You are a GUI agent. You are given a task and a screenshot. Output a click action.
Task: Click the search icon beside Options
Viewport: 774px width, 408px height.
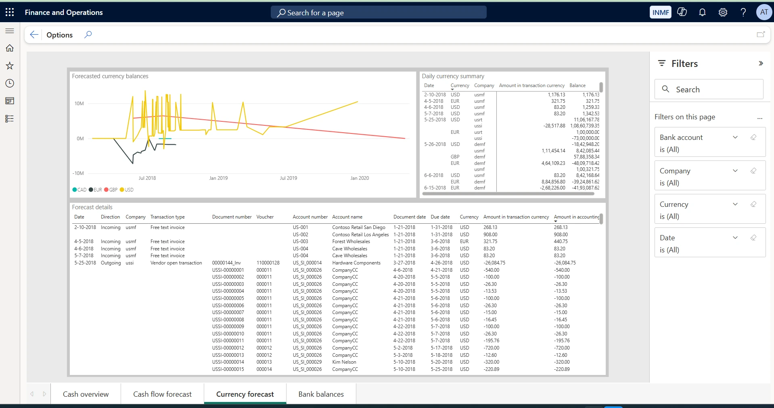[x=88, y=35]
